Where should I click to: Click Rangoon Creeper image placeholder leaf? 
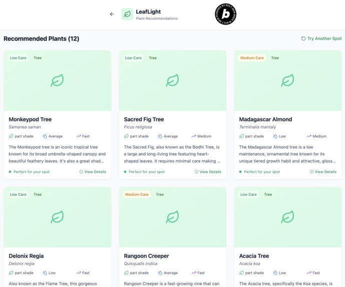172,217
